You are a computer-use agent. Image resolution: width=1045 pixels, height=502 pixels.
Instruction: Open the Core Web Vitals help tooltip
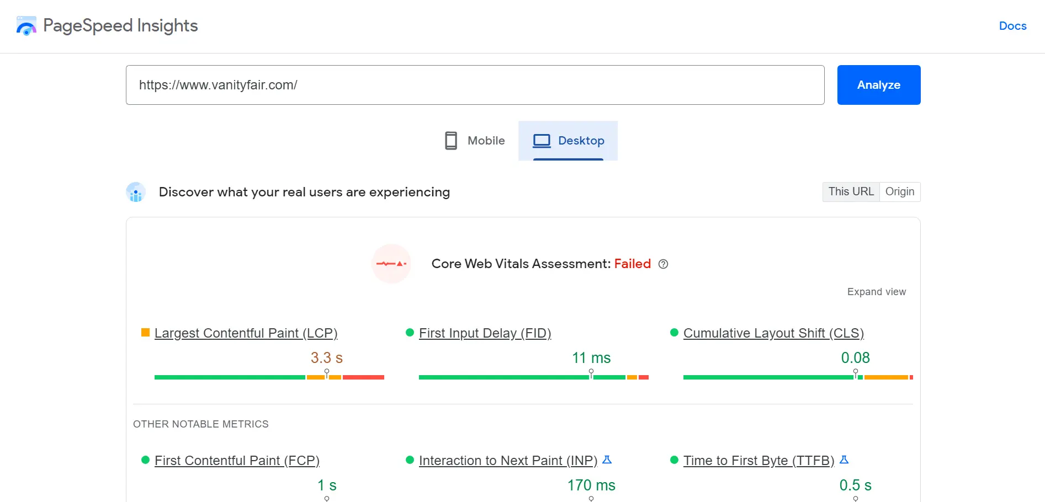point(663,264)
